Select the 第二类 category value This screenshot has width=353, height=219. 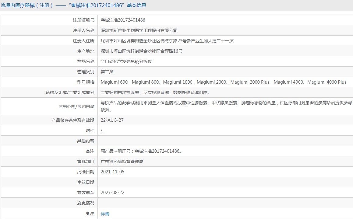107,72
